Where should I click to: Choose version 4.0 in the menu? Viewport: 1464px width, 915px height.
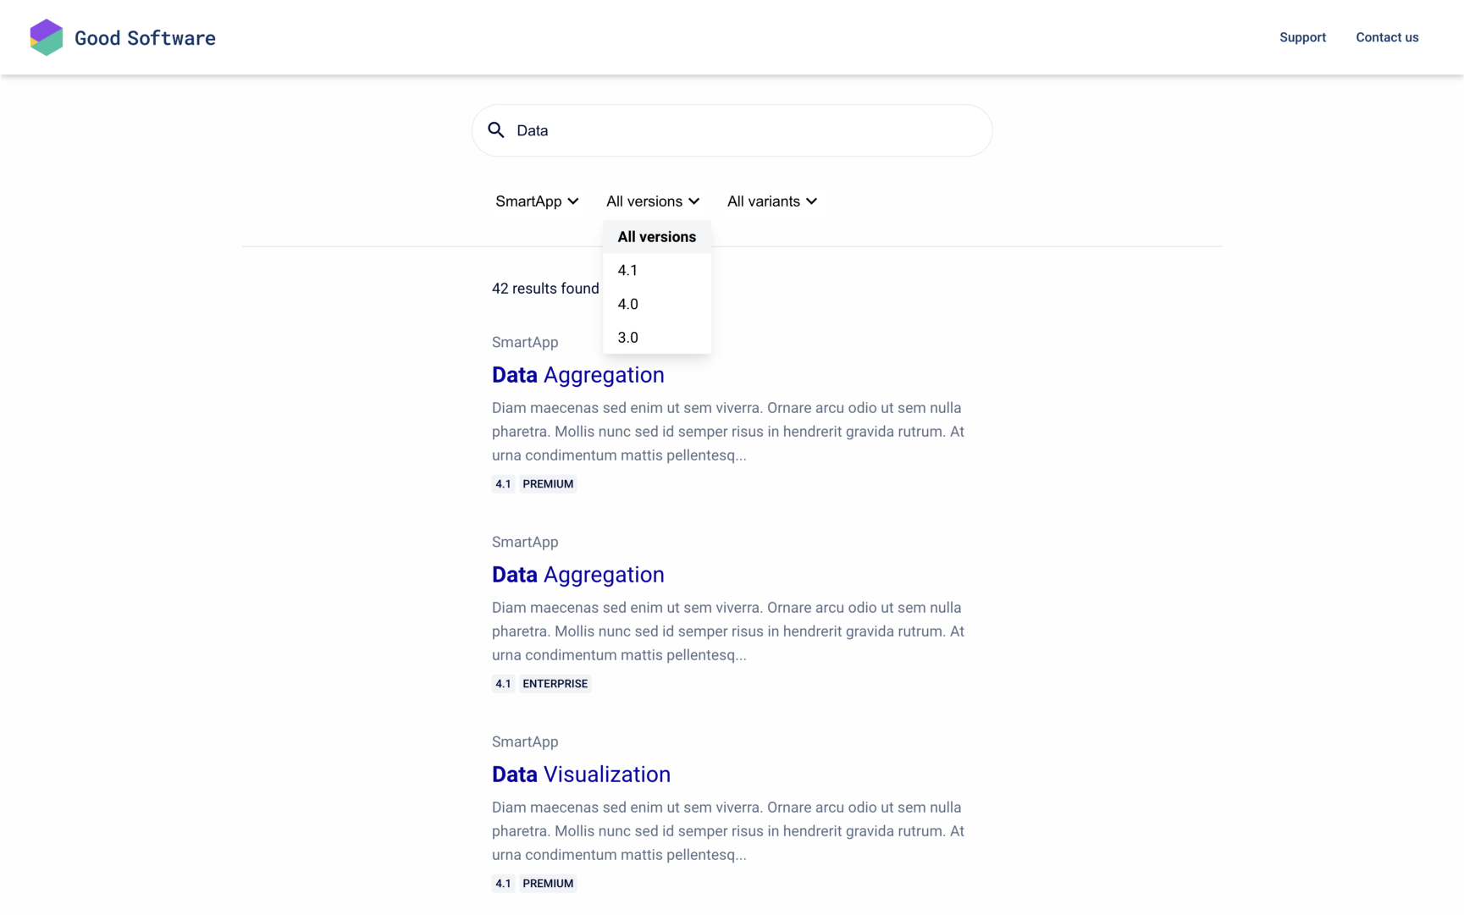(x=627, y=304)
